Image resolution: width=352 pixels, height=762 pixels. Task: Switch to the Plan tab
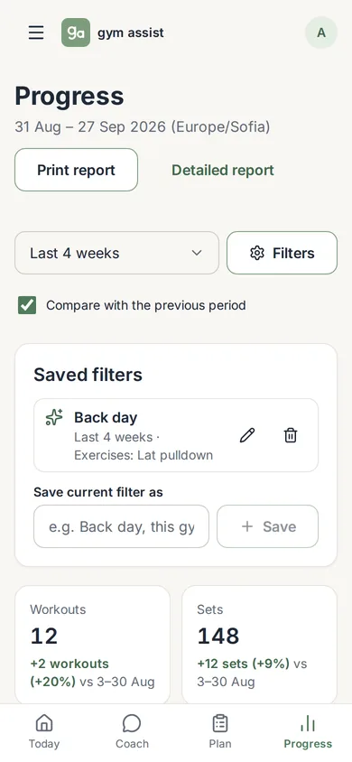[220, 732]
